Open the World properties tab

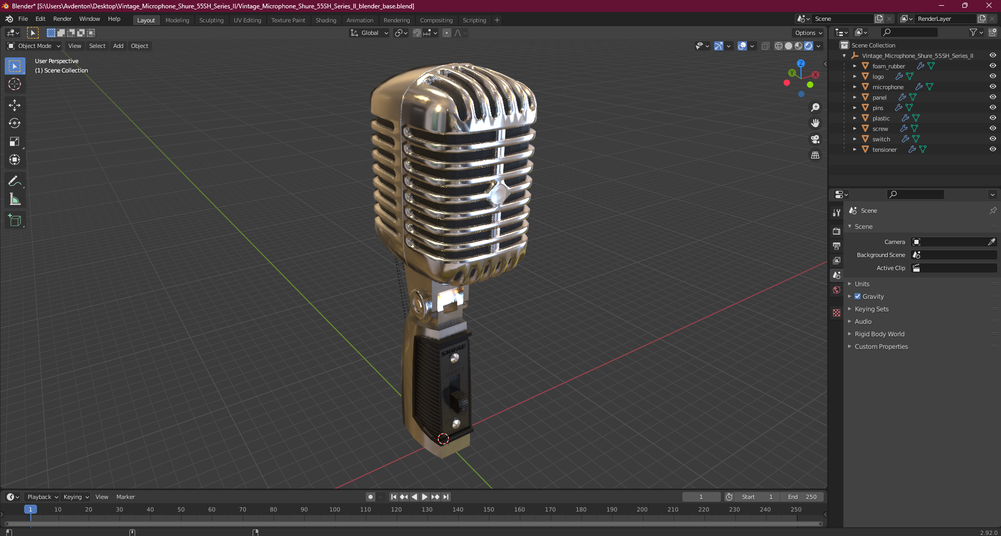837,290
